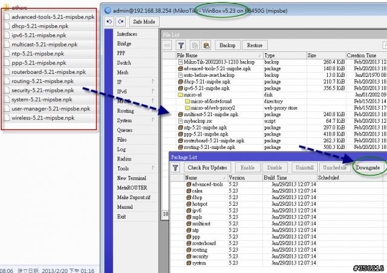Select advanced-tools-5.21-mipsbe.npk in File List
387x273 pixels.
pyautogui.click(x=275, y=68)
